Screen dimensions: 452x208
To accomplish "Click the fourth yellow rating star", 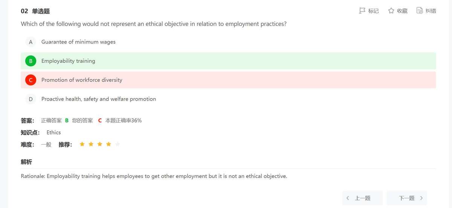I will coord(108,144).
